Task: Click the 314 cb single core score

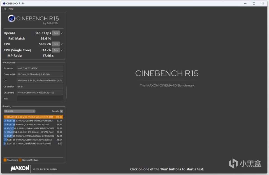Action: pyautogui.click(x=46, y=50)
